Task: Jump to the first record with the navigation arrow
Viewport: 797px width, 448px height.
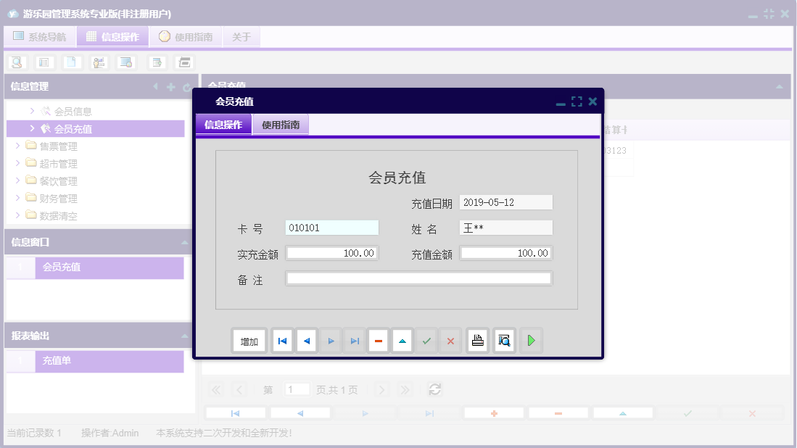Action: [281, 340]
